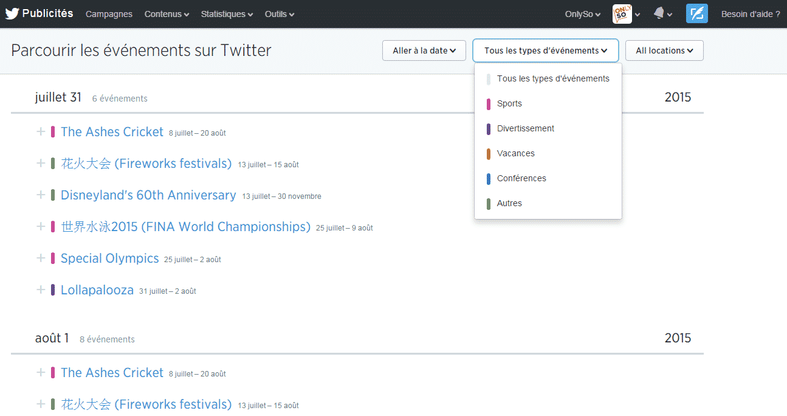Click the août 1 date heading
This screenshot has width=787, height=416.
pyautogui.click(x=52, y=338)
